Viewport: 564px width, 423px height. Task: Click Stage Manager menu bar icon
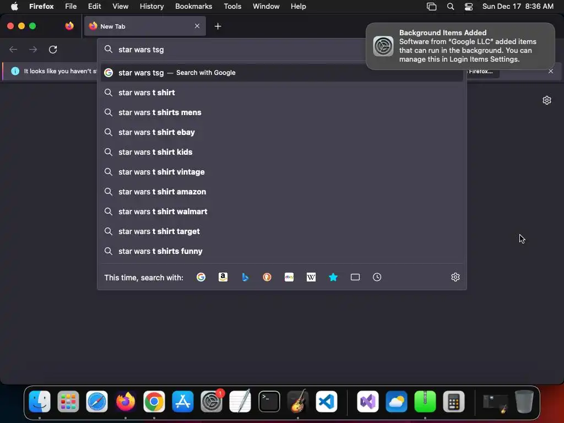point(431,6)
